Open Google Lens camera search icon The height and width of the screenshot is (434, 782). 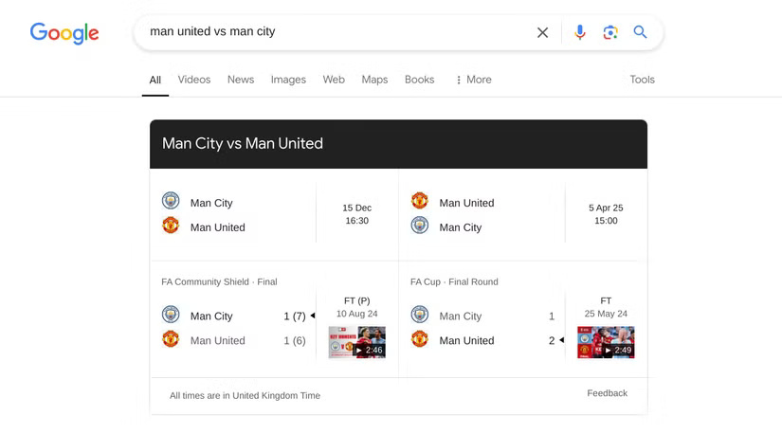(609, 32)
